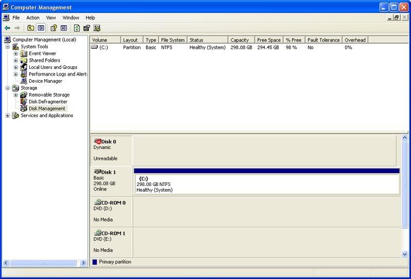Open the Help menu
This screenshot has height=279, width=411.
click(x=90, y=18)
